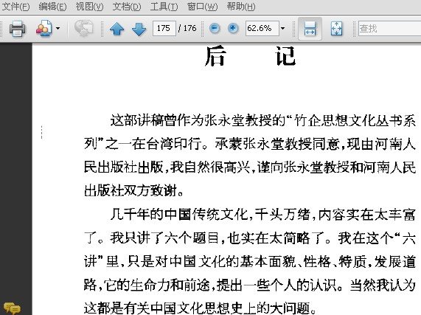Click the line starting 民出版社出版
421x315 pixels.
250,167
